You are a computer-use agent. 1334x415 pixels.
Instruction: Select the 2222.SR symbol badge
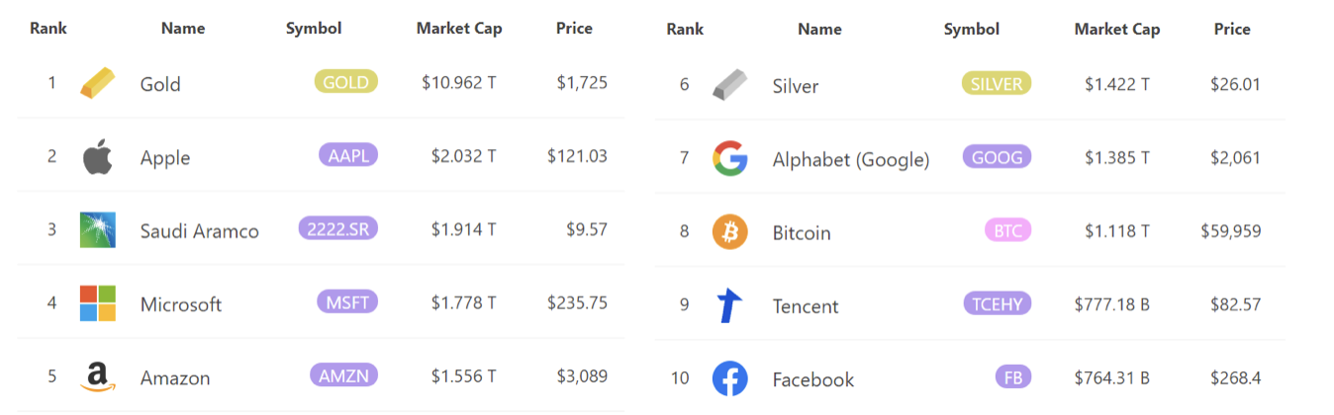pos(338,229)
